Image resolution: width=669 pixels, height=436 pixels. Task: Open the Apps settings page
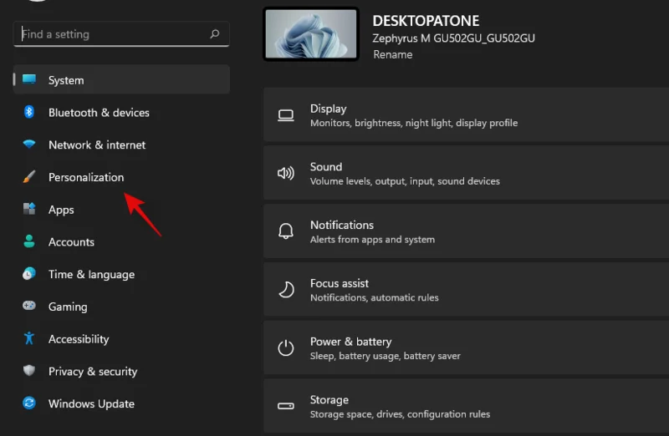point(121,210)
